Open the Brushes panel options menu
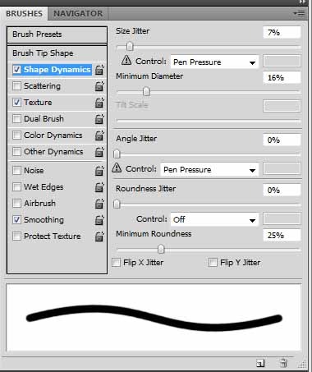This screenshot has height=372, width=312. [x=299, y=13]
